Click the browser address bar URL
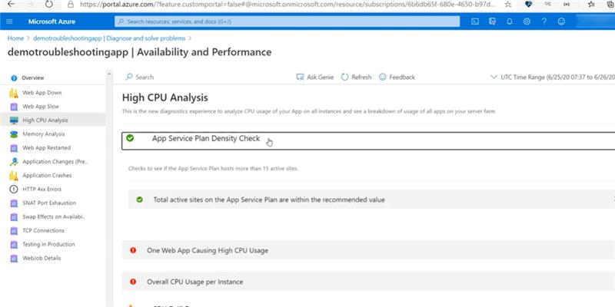 [x=288, y=5]
